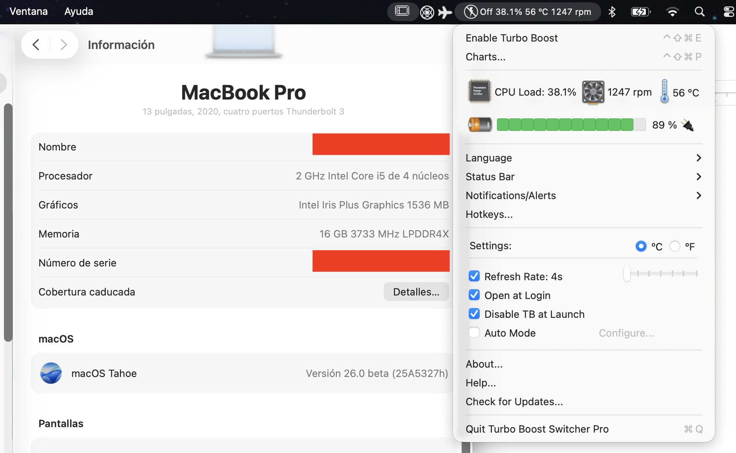Click the screen mirroring rectangle menu bar icon

point(402,11)
